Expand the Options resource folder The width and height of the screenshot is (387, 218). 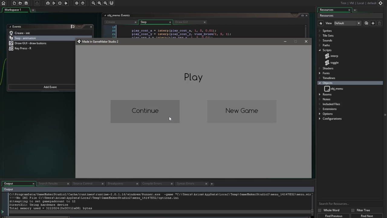320,114
